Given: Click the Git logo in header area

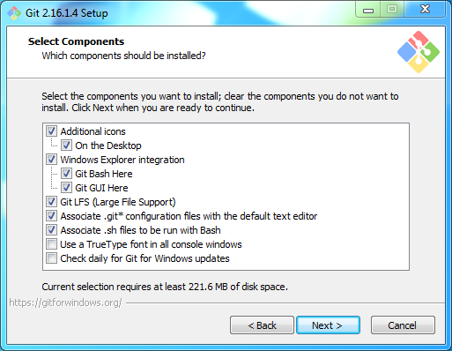Looking at the screenshot, I should [419, 52].
